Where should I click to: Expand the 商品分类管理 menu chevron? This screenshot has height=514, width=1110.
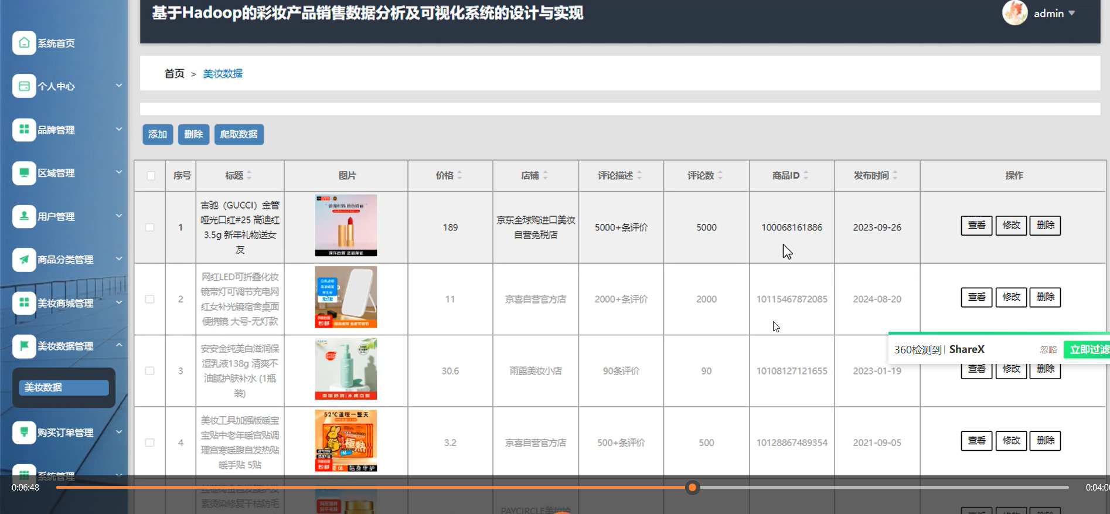coord(119,258)
